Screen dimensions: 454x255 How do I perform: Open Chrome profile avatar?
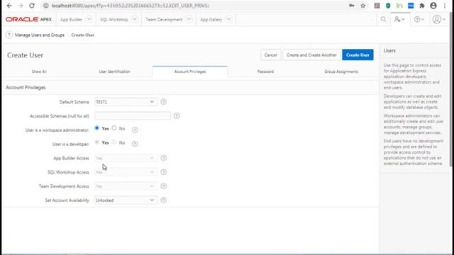pyautogui.click(x=433, y=6)
